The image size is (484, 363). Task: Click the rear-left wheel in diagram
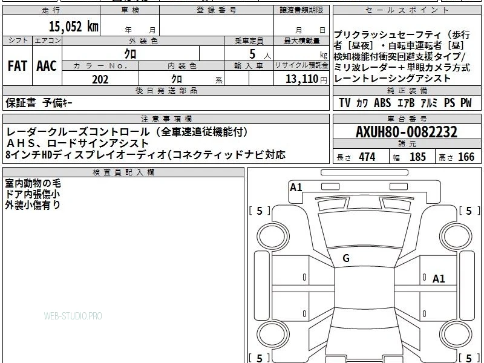click(273, 335)
